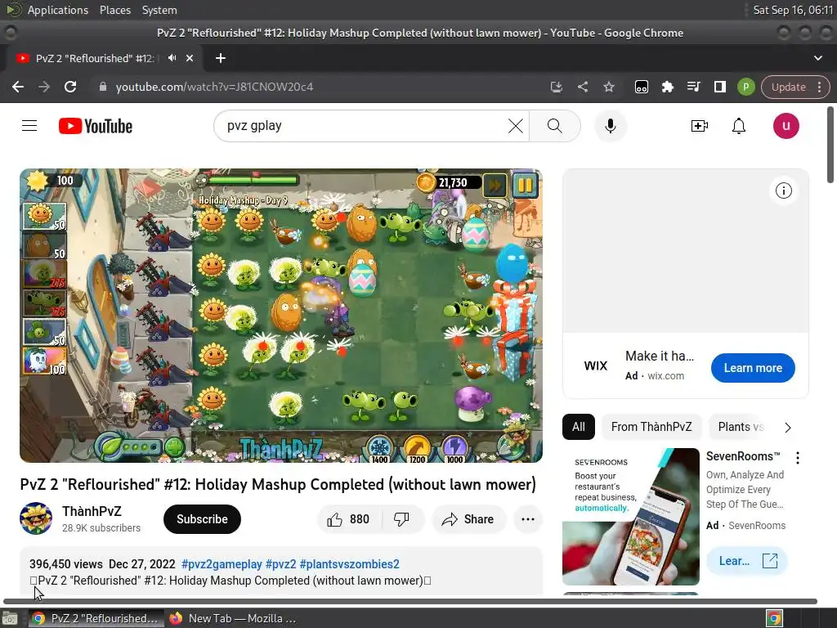Open the Create video icon
This screenshot has height=628, width=837.
pos(700,126)
